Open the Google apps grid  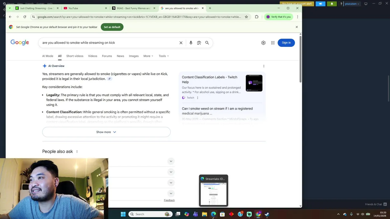[x=273, y=43]
